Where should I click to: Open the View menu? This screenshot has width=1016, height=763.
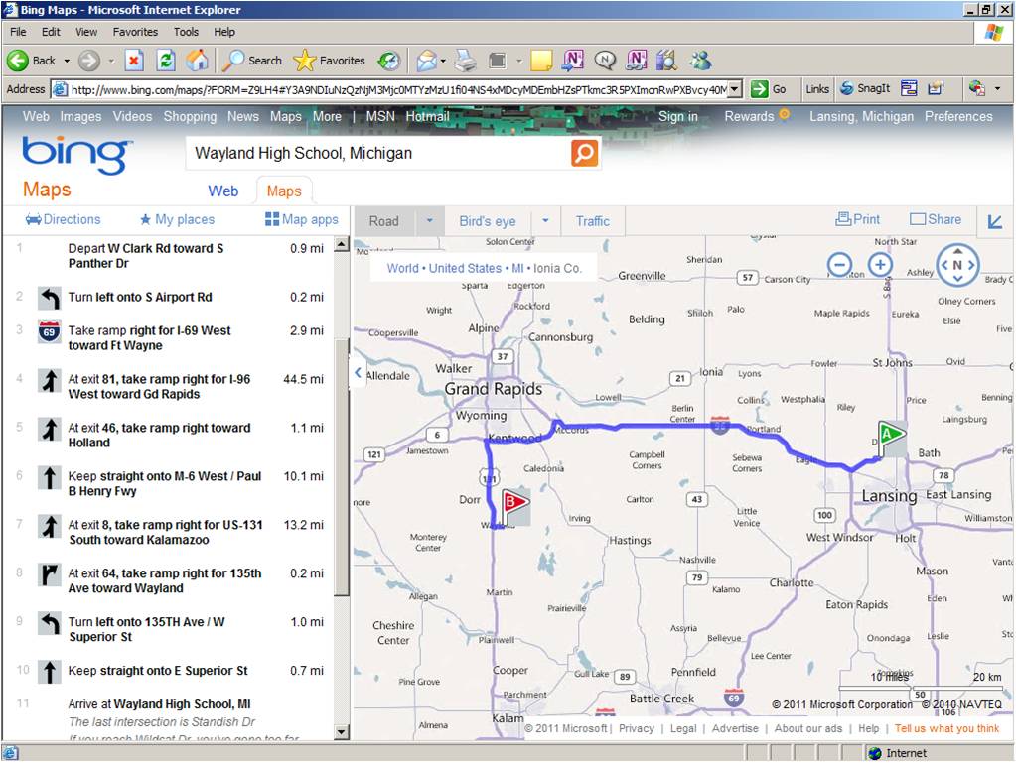coord(86,32)
